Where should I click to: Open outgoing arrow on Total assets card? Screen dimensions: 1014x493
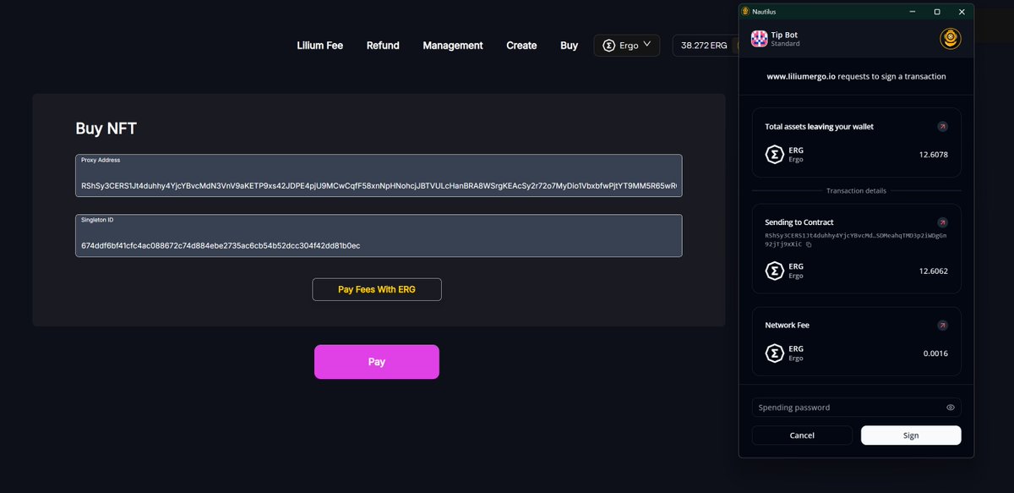click(942, 126)
